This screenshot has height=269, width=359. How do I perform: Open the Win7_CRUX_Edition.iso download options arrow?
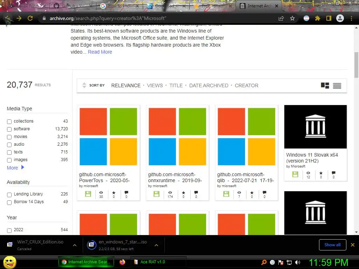[x=75, y=245]
